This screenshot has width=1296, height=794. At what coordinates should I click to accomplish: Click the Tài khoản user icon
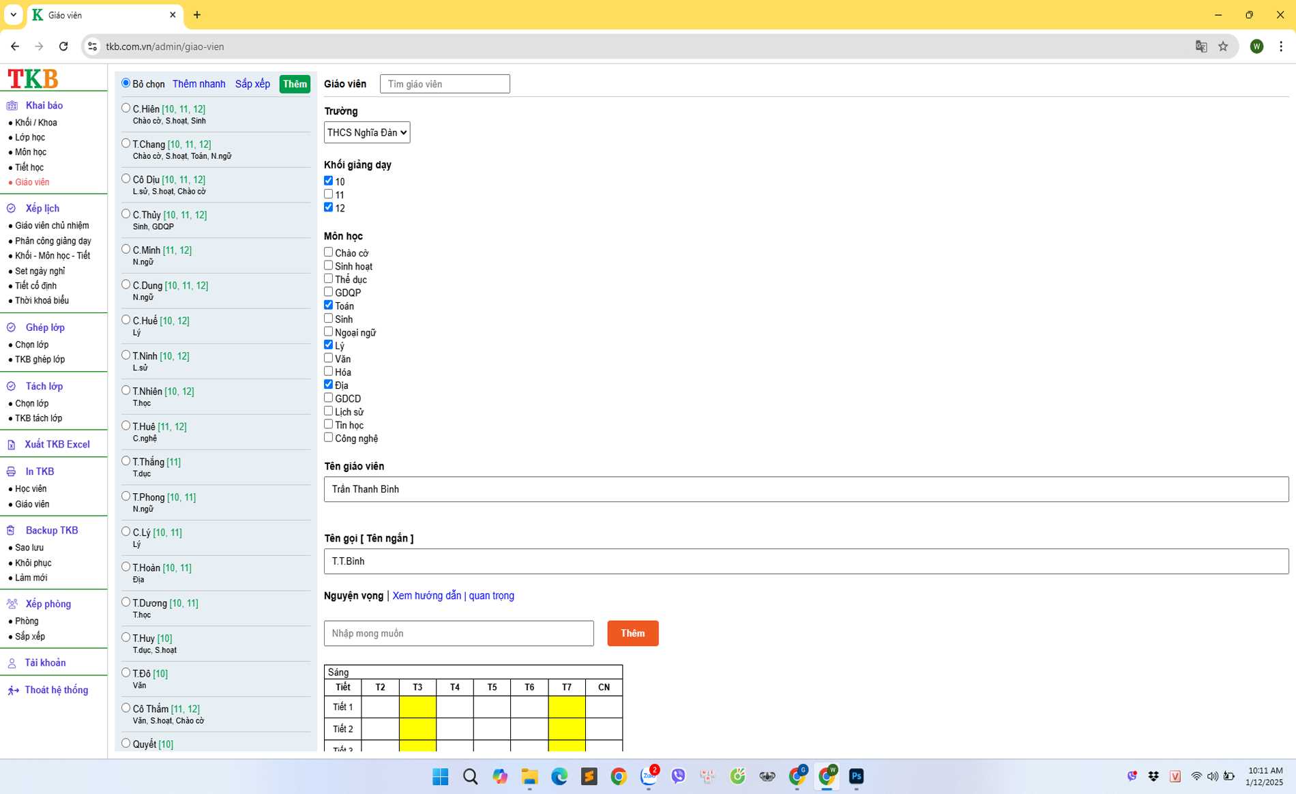click(12, 663)
